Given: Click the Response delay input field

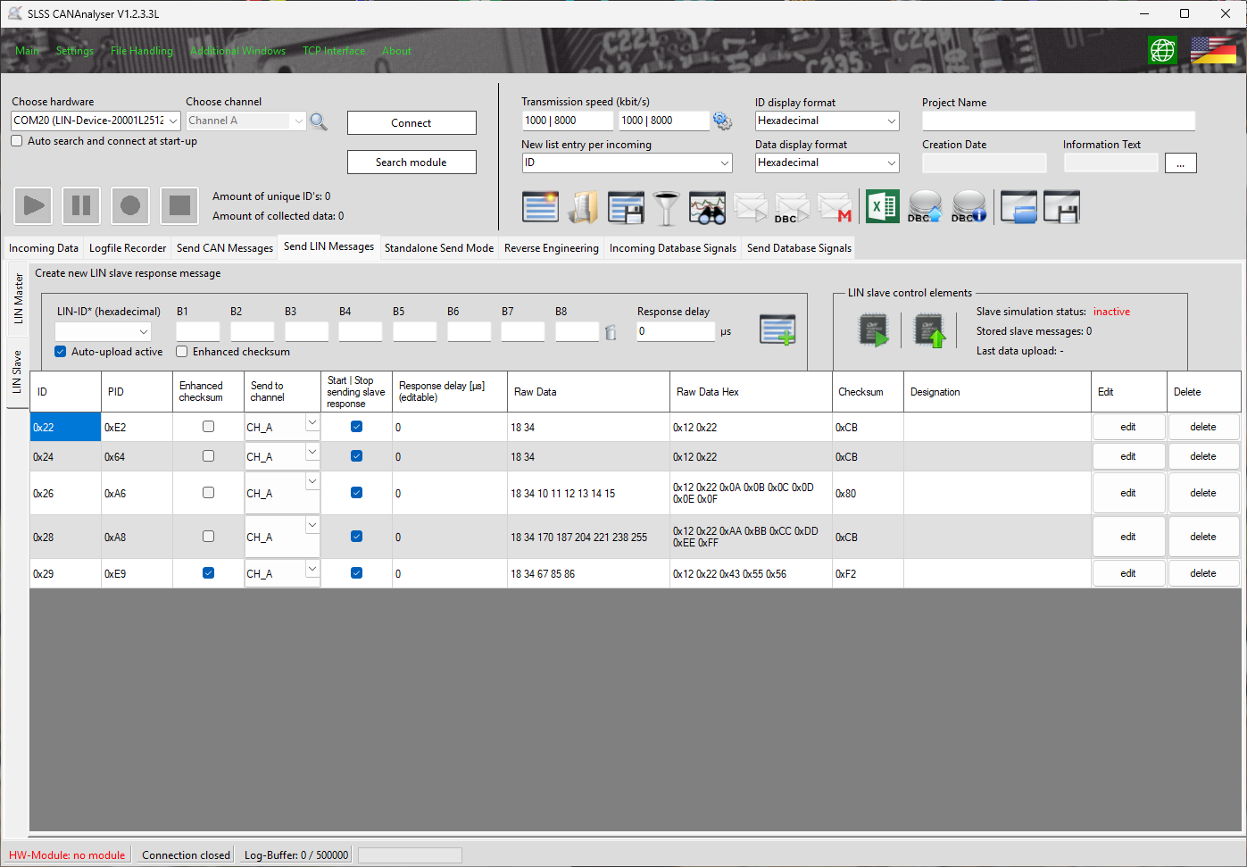Looking at the screenshot, I should [x=676, y=331].
